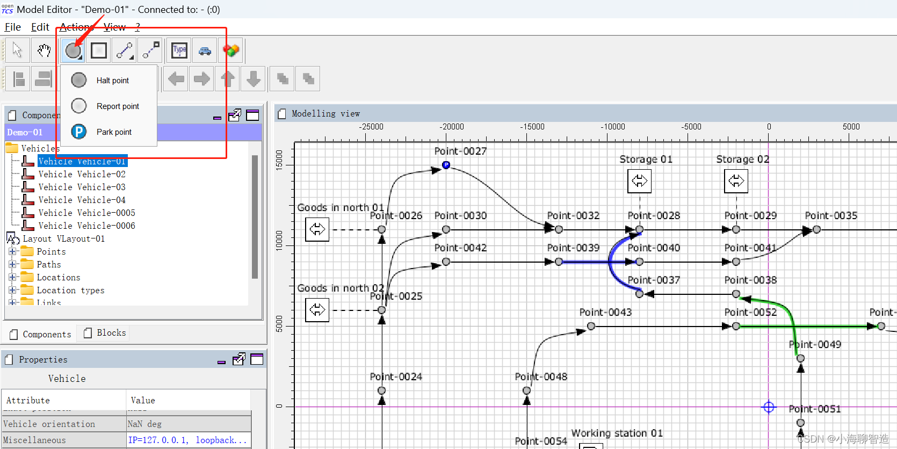Move selection right with arrow button
Image resolution: width=897 pixels, height=449 pixels.
tap(201, 79)
